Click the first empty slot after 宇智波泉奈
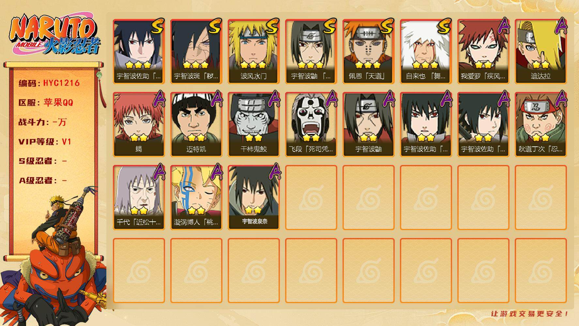The image size is (579, 326). [x=311, y=198]
